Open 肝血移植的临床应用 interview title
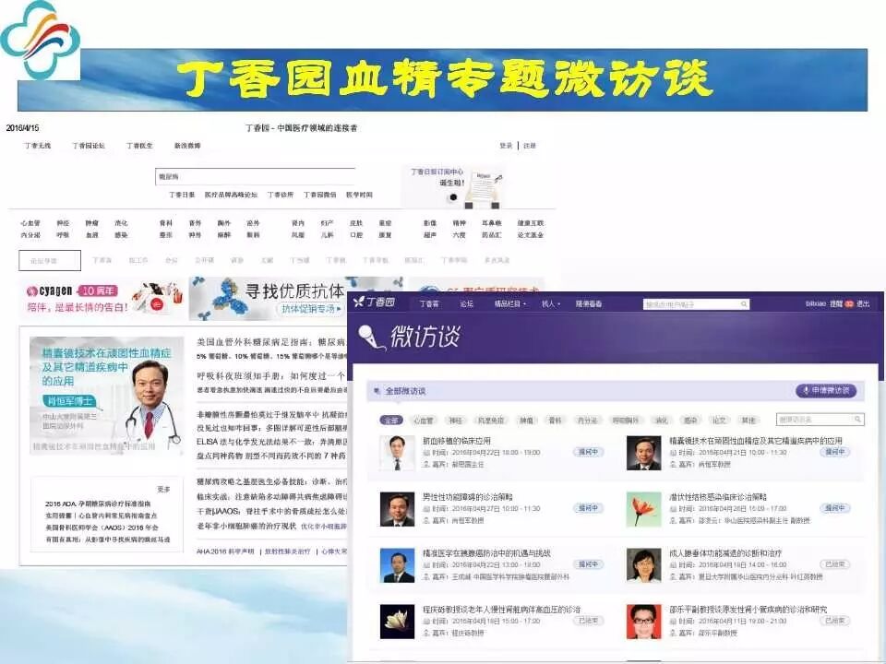 tap(456, 441)
